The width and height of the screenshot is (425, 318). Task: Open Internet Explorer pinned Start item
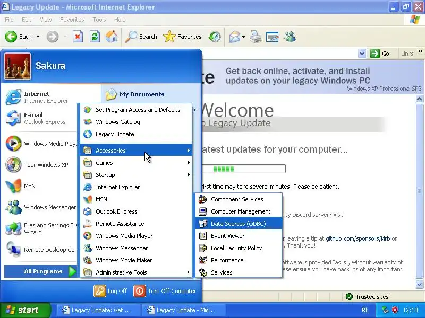tap(41, 97)
